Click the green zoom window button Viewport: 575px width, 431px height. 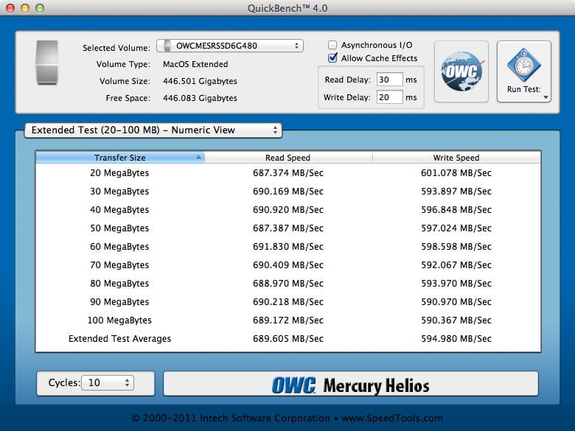40,7
